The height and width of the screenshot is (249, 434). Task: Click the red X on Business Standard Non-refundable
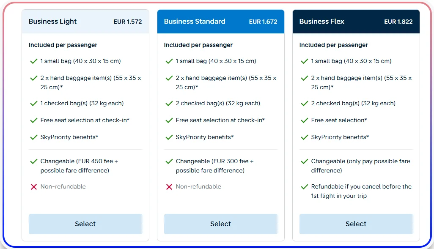169,186
